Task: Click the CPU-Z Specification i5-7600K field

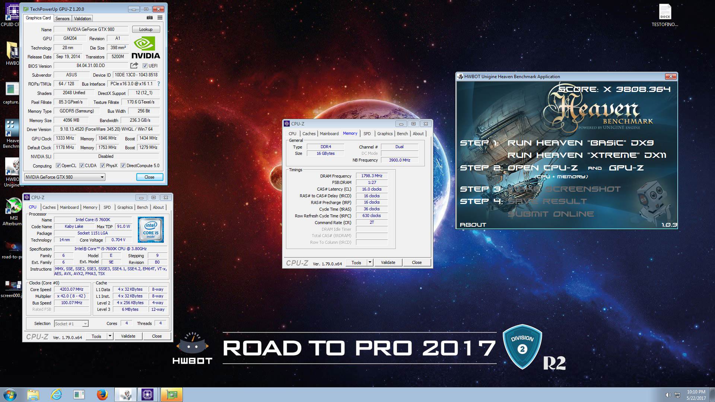Action: click(x=111, y=249)
